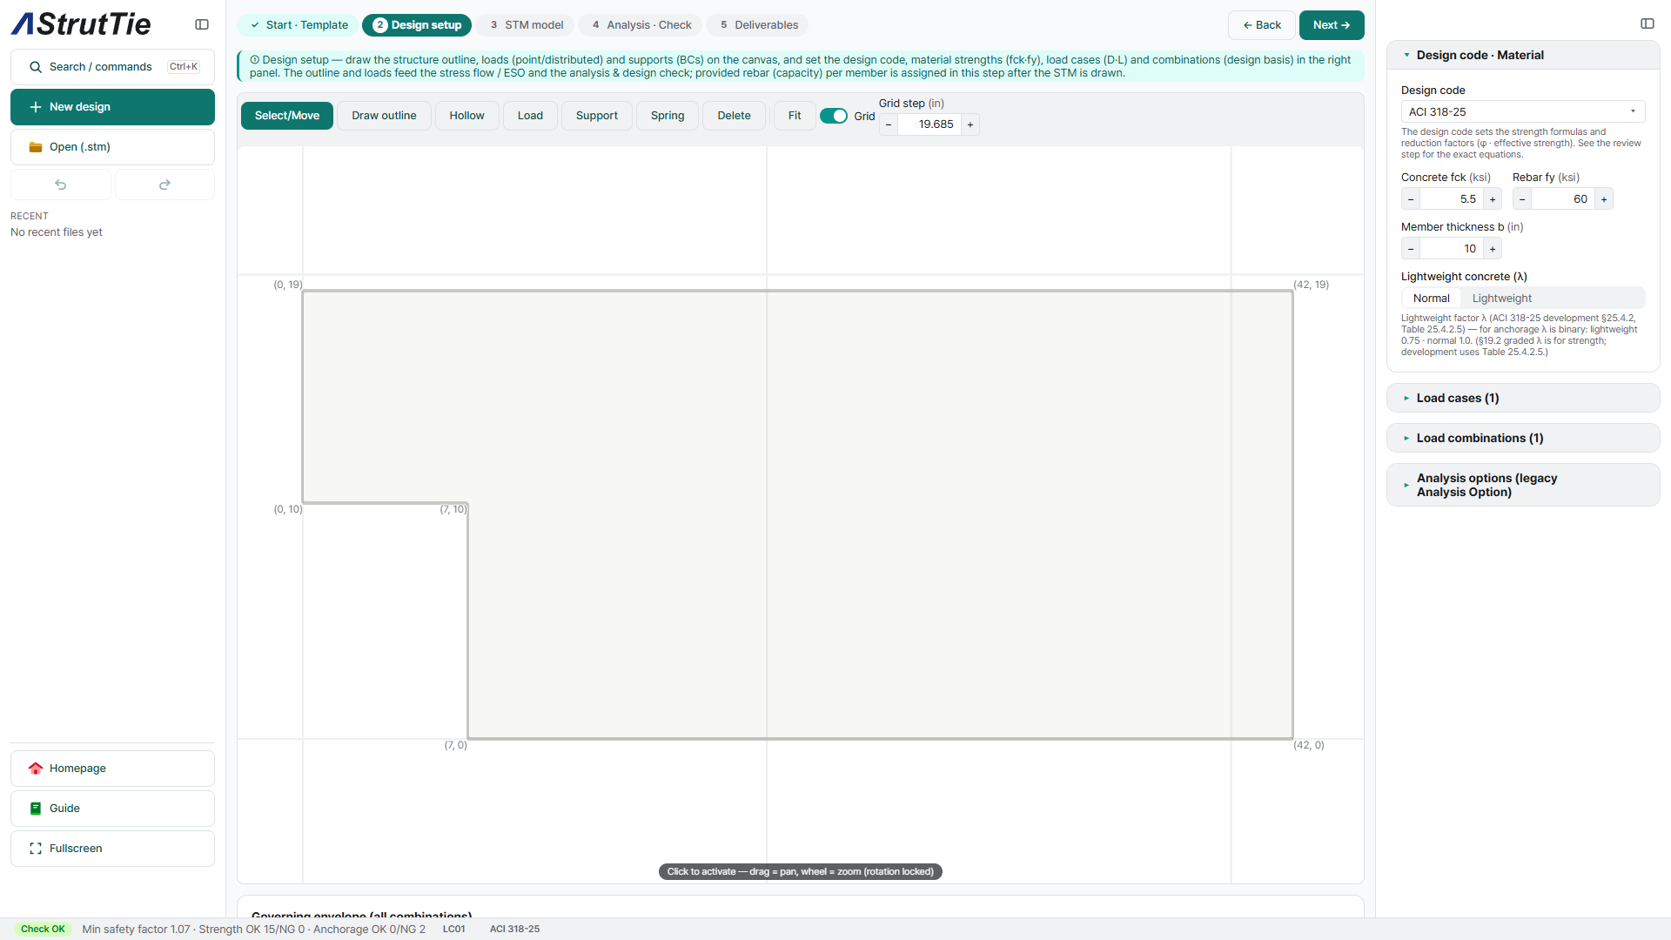Open the Guide
Image resolution: width=1671 pixels, height=940 pixels.
(x=112, y=809)
